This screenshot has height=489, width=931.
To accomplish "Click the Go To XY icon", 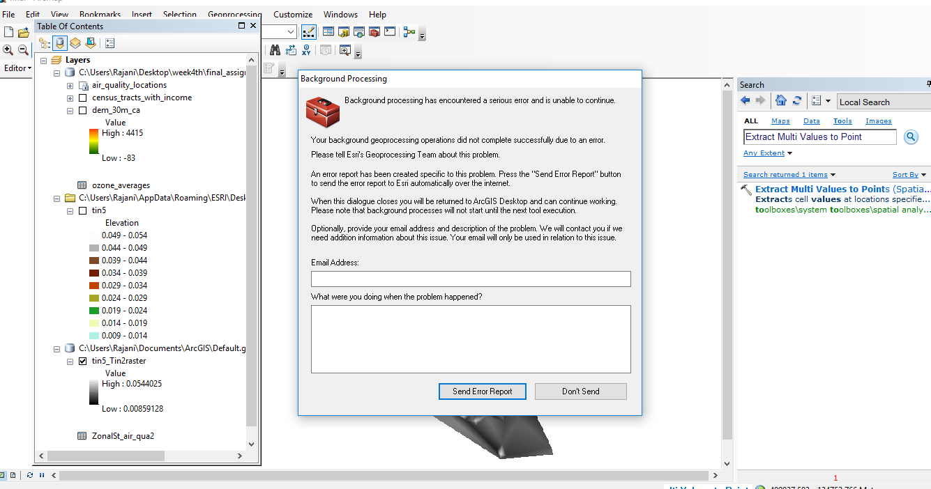I will point(306,50).
